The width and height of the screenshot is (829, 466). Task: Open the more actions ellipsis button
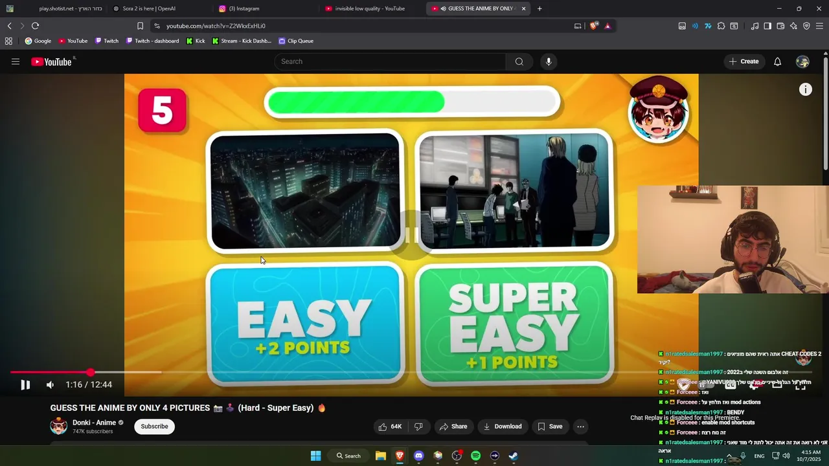pyautogui.click(x=580, y=427)
